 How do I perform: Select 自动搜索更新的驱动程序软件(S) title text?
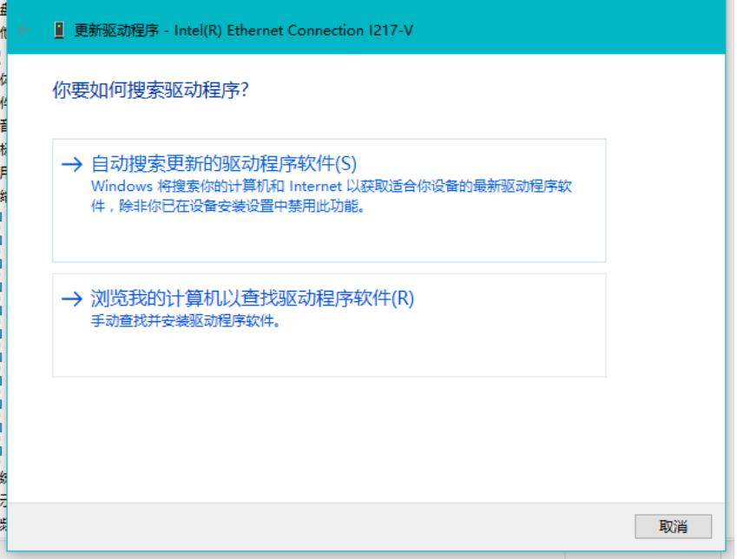click(224, 164)
